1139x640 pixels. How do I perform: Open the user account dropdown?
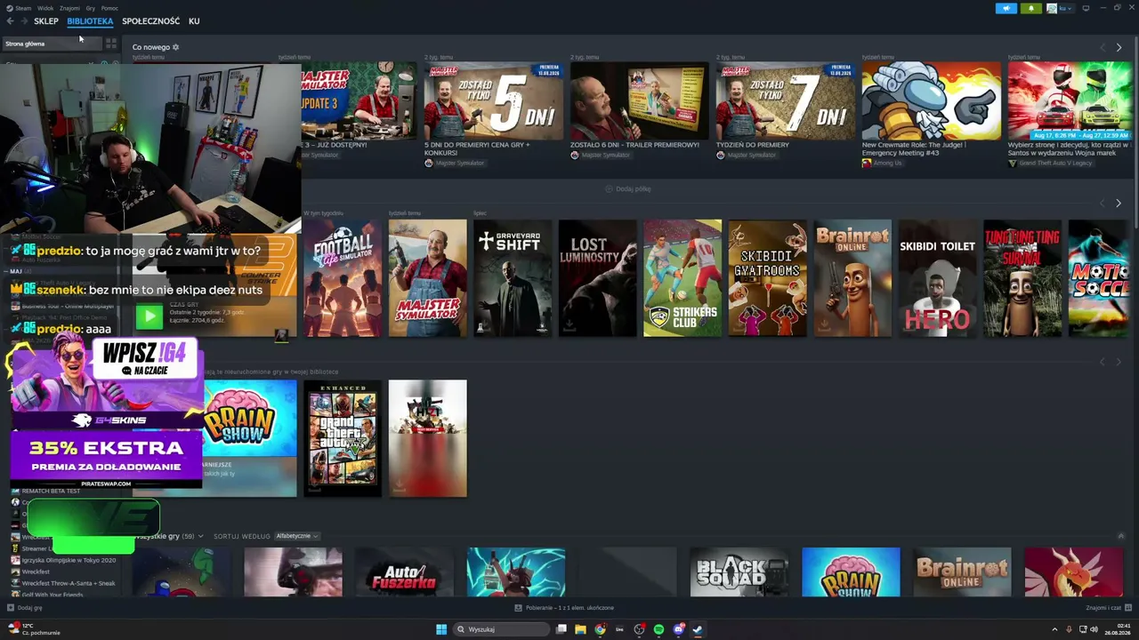[1061, 8]
